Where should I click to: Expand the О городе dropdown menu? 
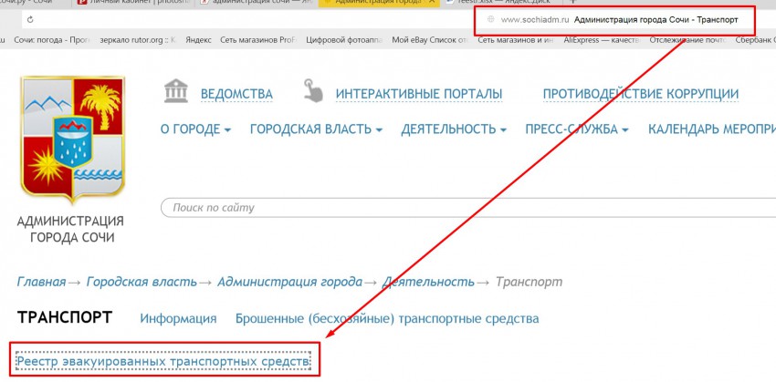coord(195,129)
